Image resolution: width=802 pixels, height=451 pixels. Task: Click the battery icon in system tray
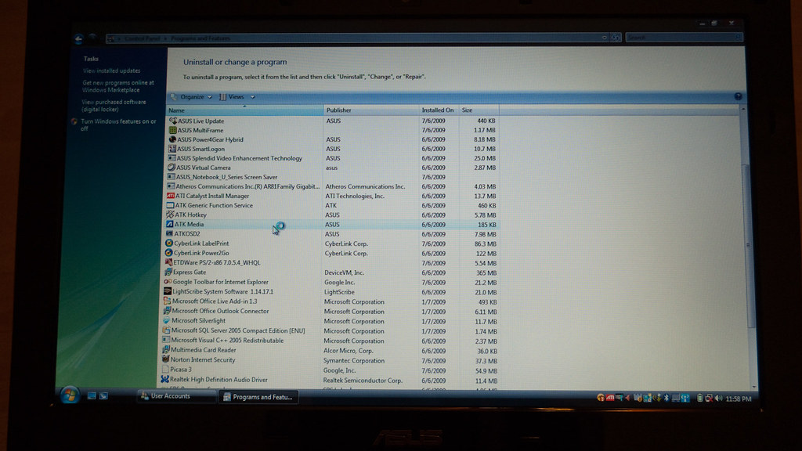point(699,399)
